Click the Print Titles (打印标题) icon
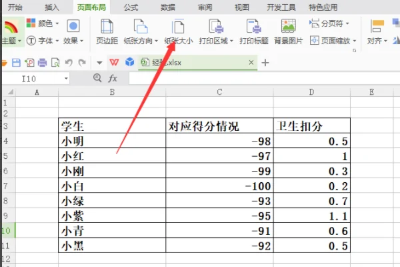 [253, 26]
